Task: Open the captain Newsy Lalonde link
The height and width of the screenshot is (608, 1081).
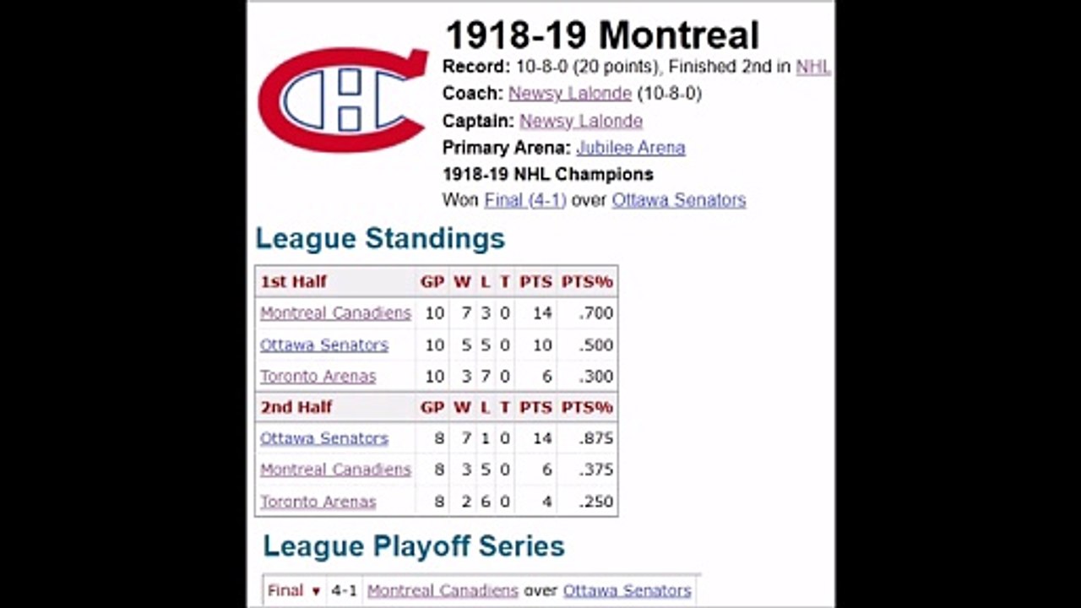Action: (581, 121)
